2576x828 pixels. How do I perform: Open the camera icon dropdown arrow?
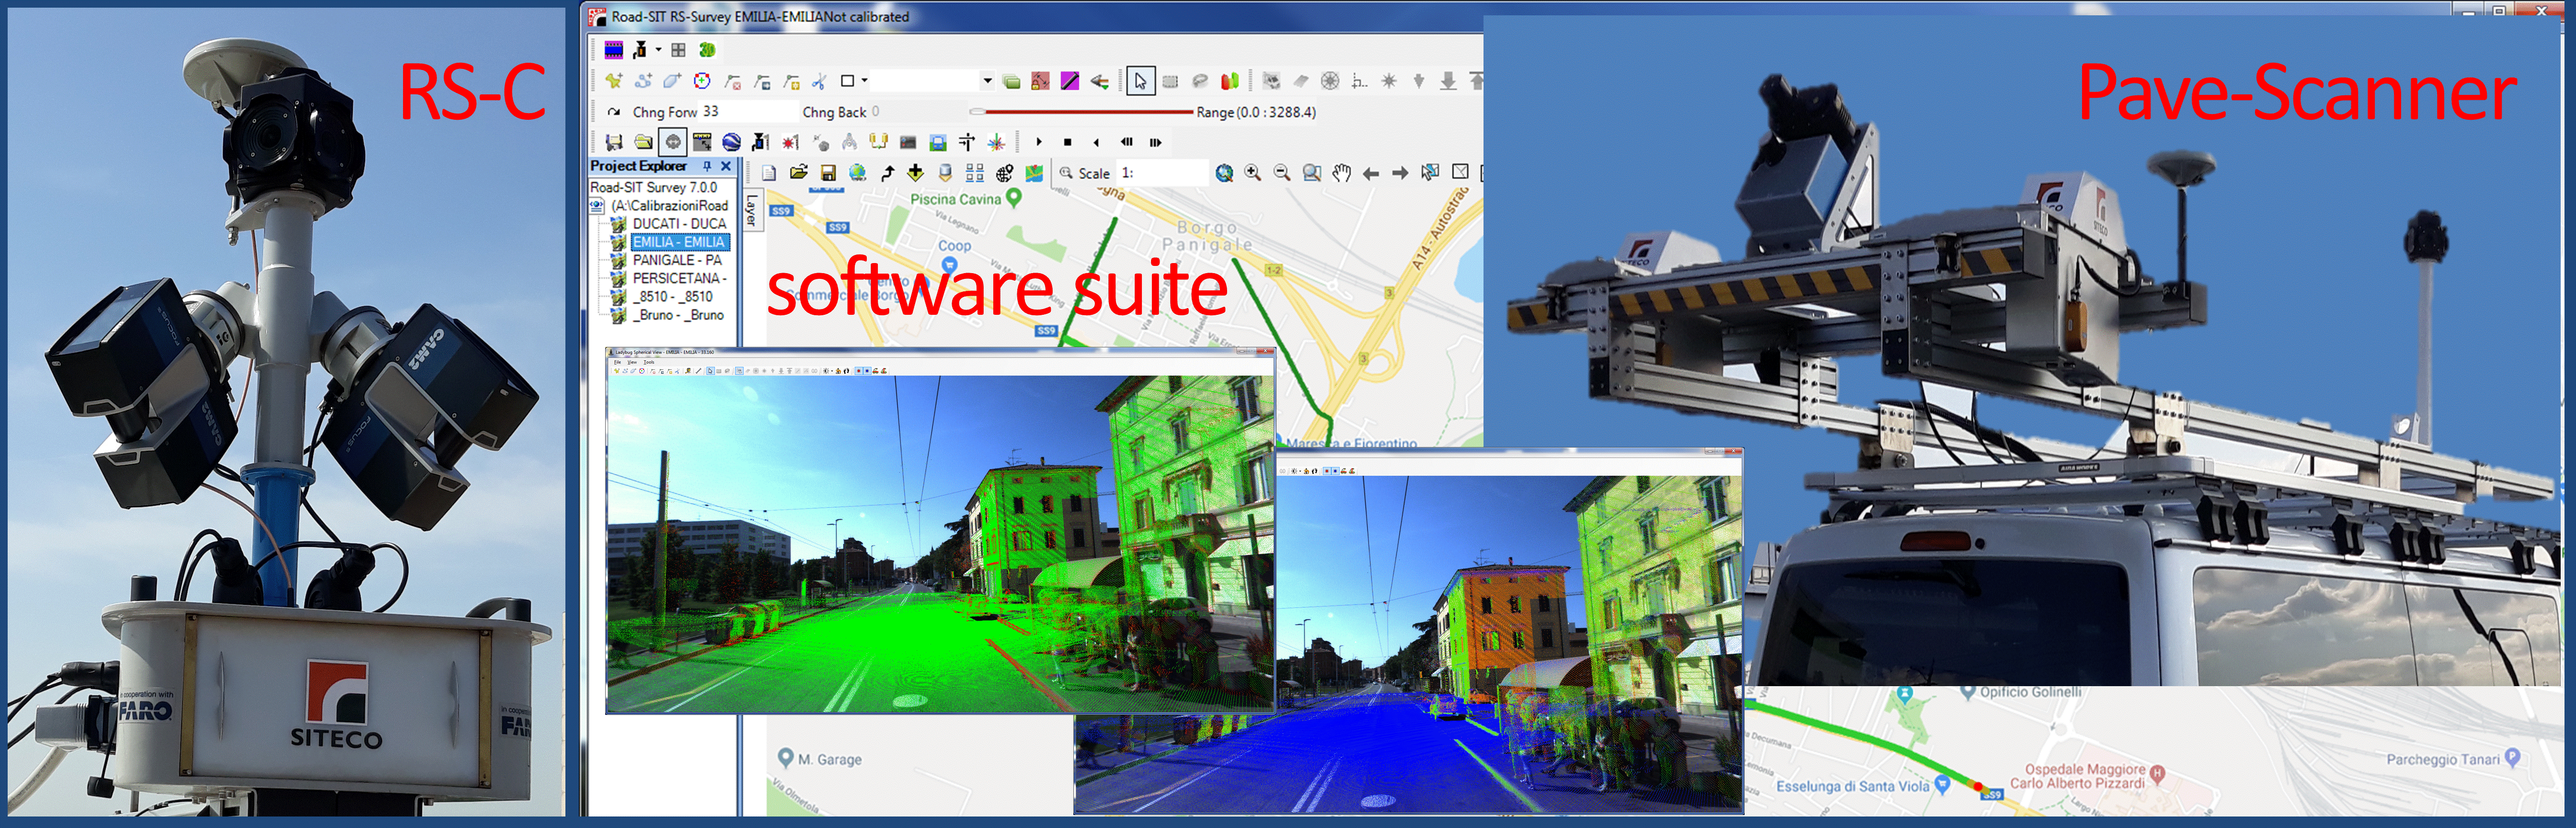point(658,50)
